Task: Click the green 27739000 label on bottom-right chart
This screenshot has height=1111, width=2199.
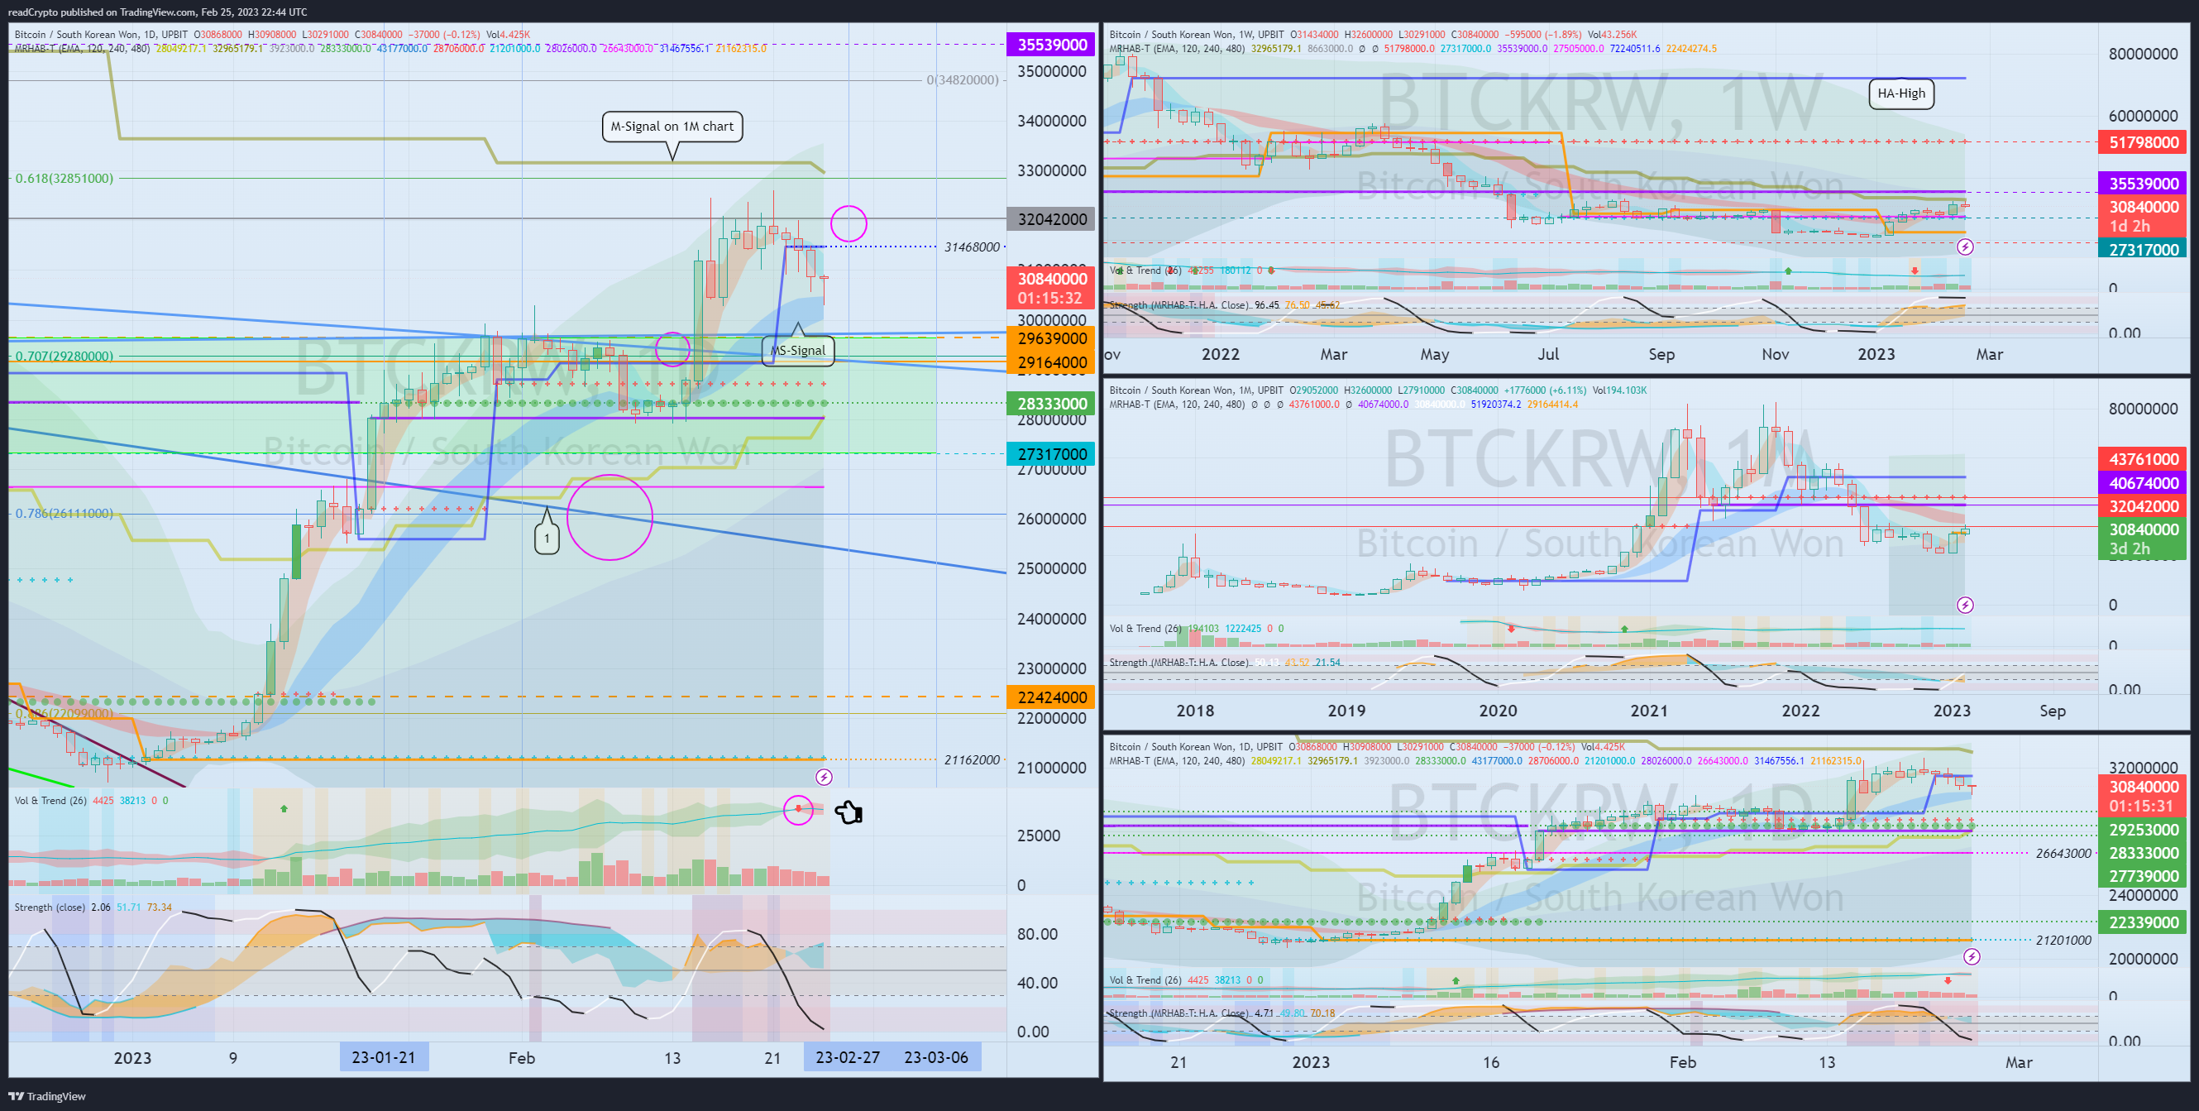Action: (x=2144, y=875)
